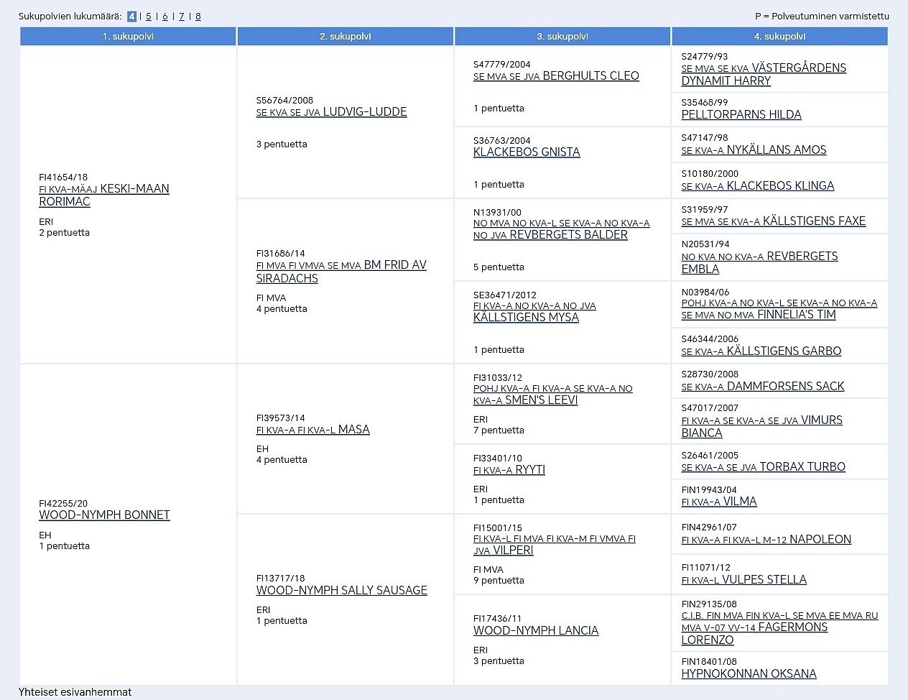Show 8 generations of ancestors

point(198,17)
